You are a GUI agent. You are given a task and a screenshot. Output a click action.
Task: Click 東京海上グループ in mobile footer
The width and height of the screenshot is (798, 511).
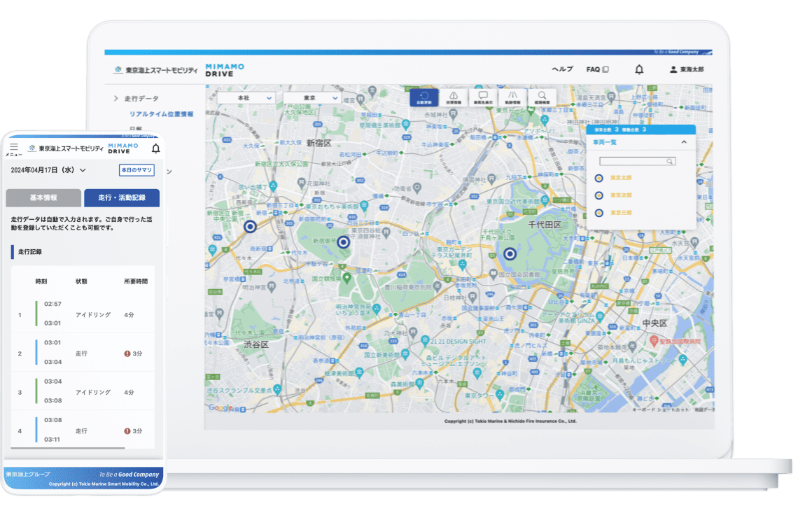click(x=28, y=475)
